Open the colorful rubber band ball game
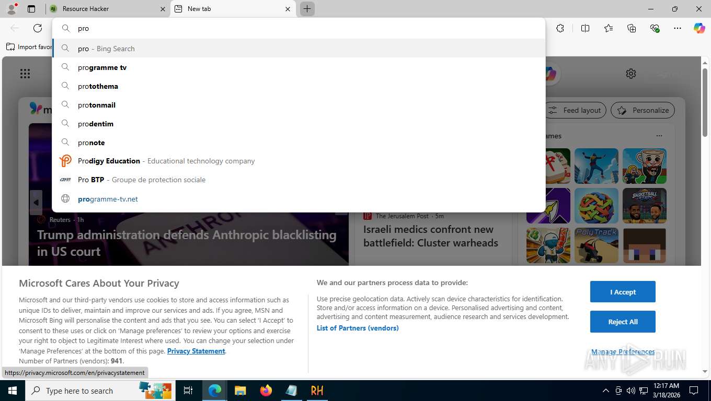711x401 pixels. tap(597, 206)
